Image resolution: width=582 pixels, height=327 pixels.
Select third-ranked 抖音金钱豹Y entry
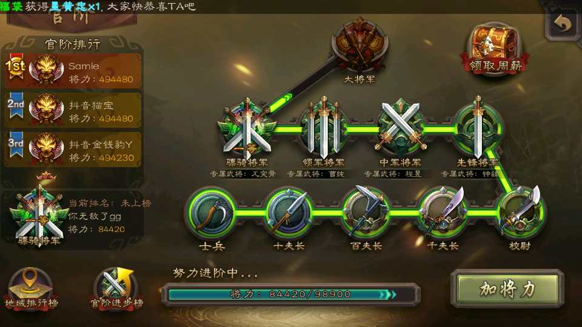pyautogui.click(x=73, y=150)
